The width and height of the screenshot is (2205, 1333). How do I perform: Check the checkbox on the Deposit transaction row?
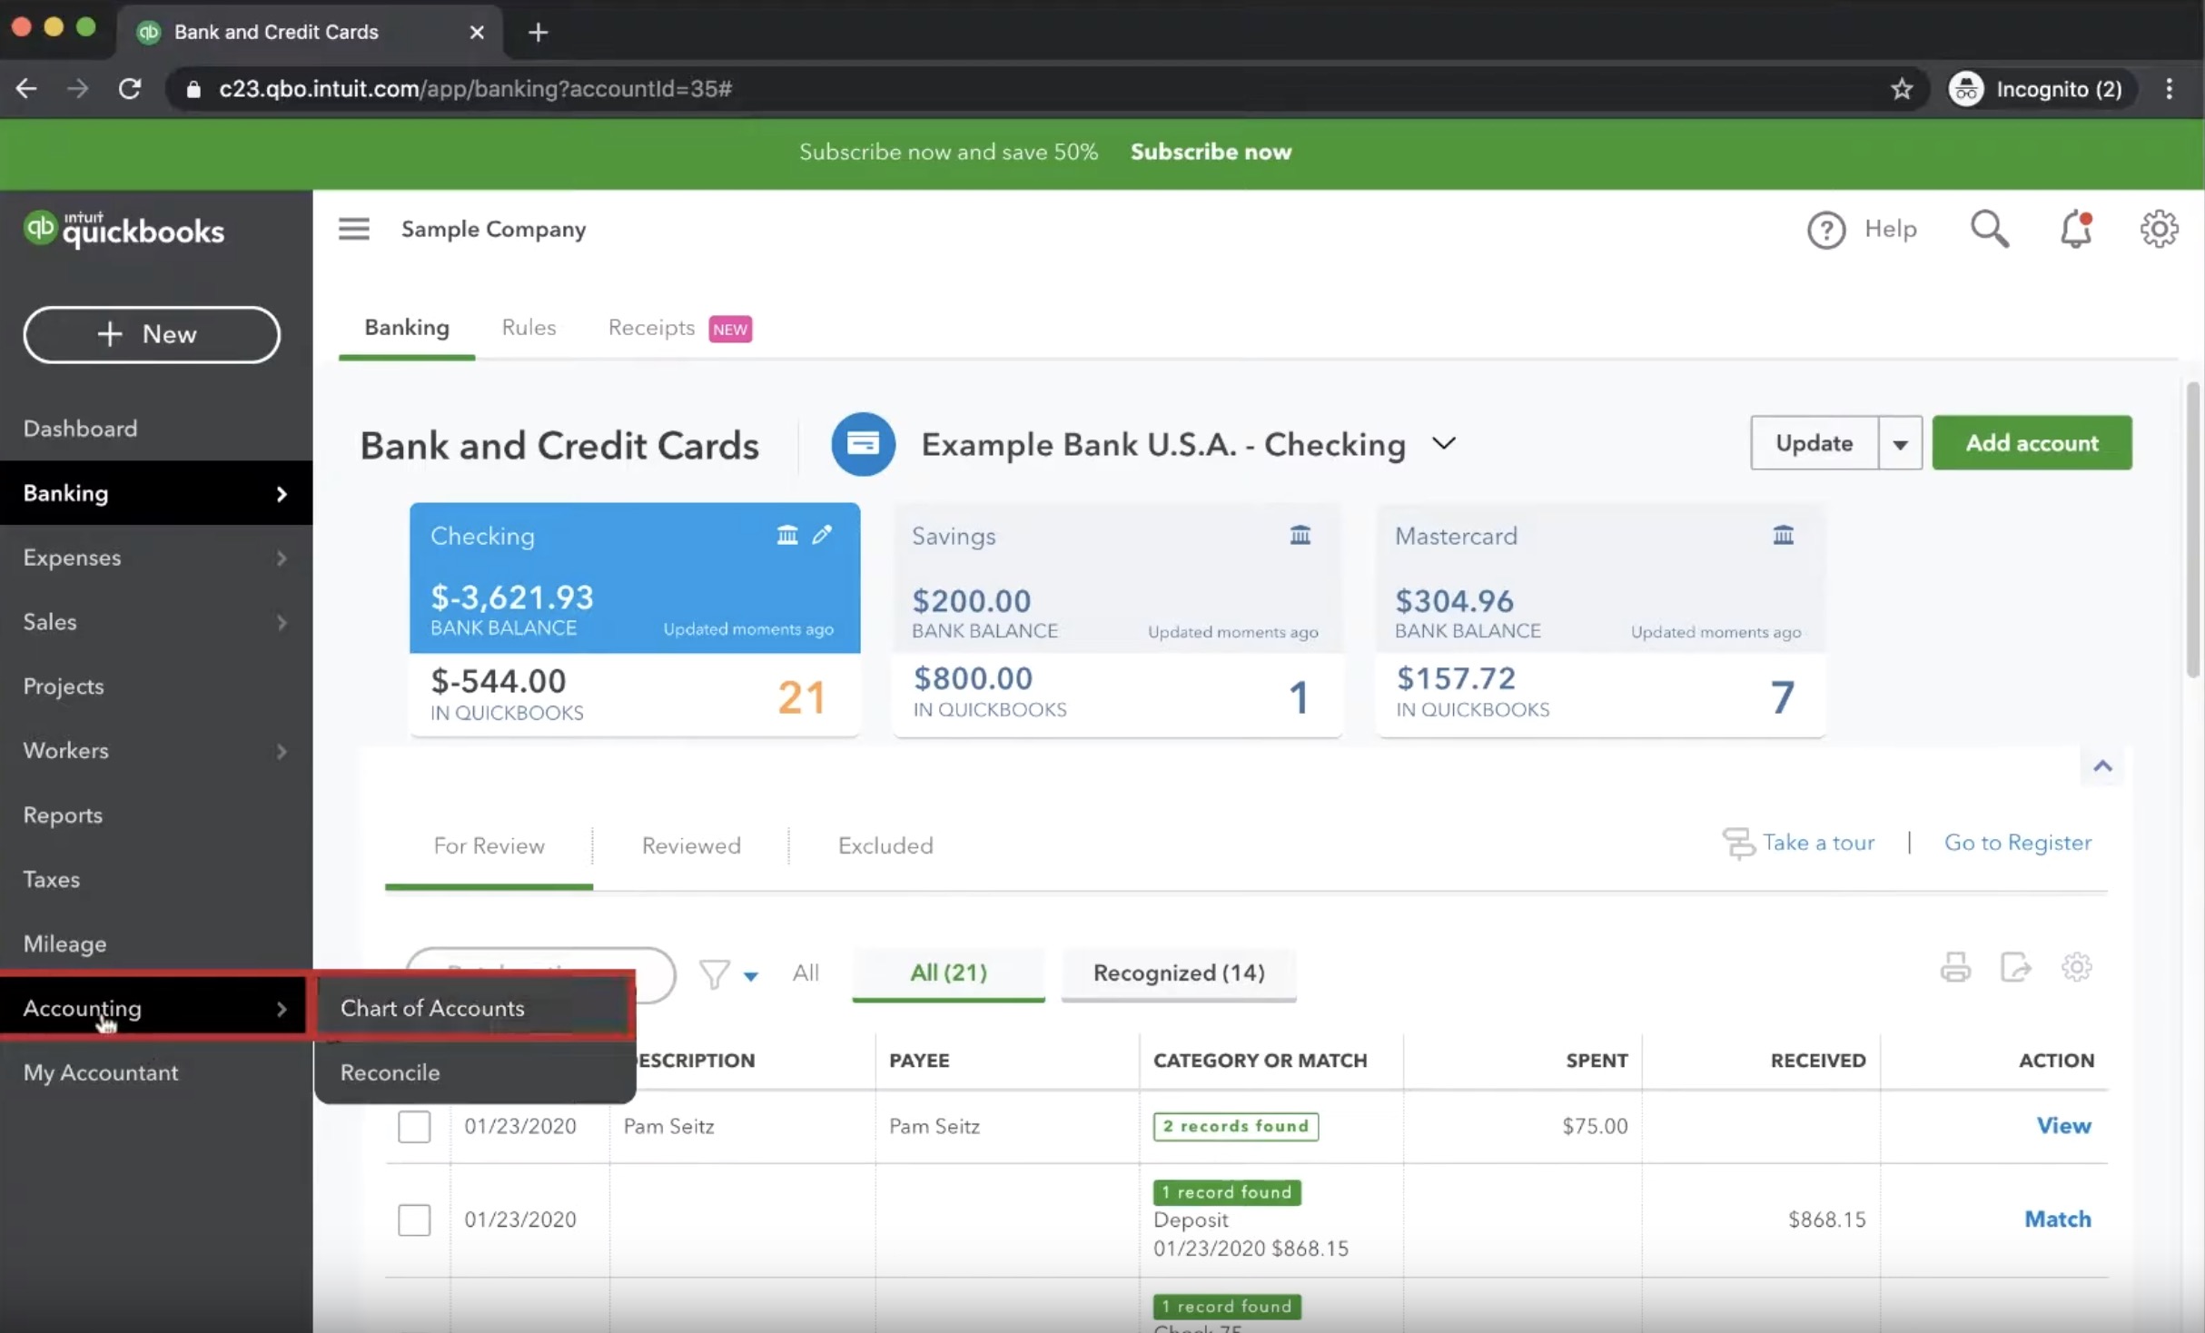click(x=414, y=1219)
